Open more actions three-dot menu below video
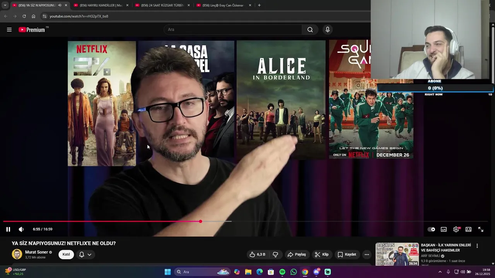Screen dimensions: 495x278 click(367, 254)
